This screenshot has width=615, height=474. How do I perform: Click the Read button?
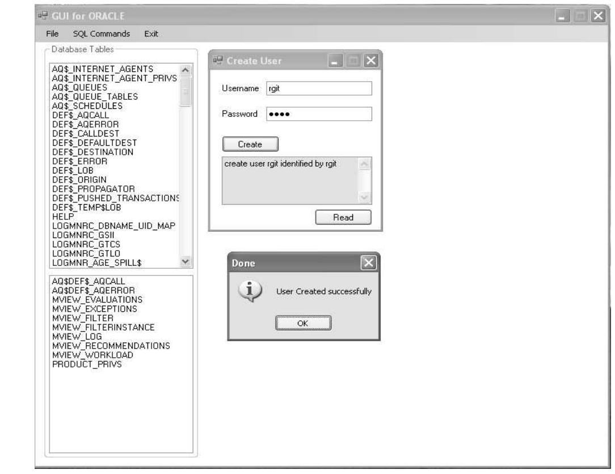click(343, 217)
